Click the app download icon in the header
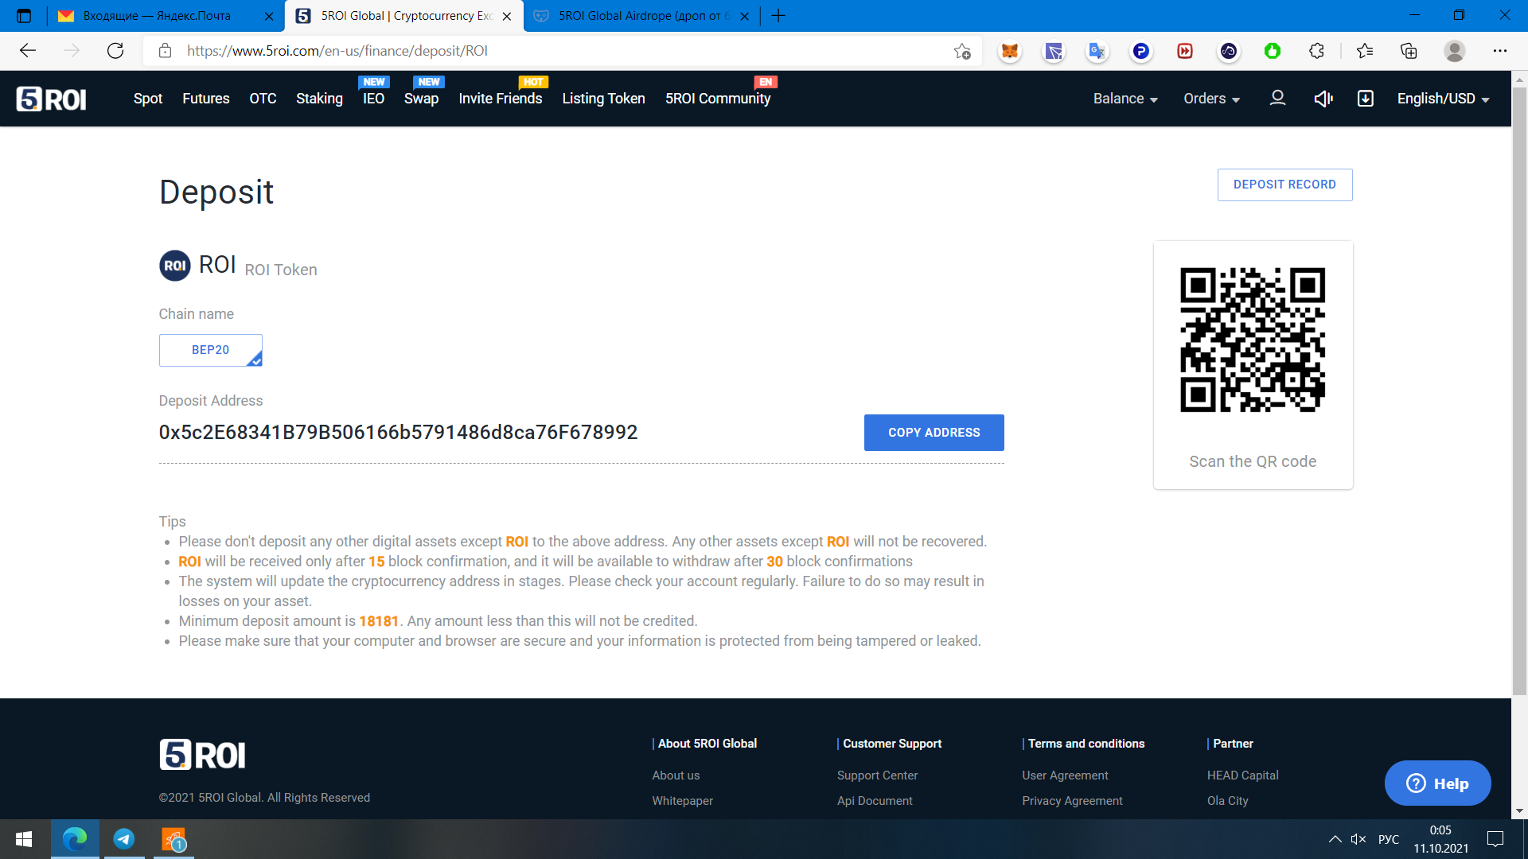 tap(1365, 98)
